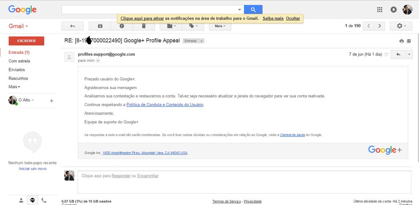Star the message from profiles-support
This screenshot has width=419, height=205.
pyautogui.click(x=386, y=54)
